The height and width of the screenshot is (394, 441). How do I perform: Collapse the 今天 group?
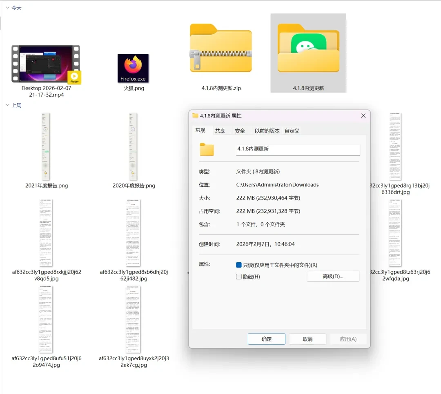(7, 8)
